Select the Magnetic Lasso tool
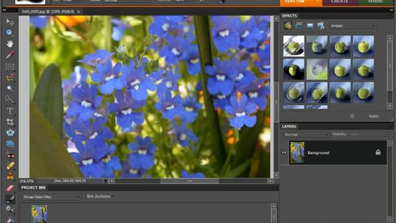The image size is (396, 223). [x=10, y=77]
